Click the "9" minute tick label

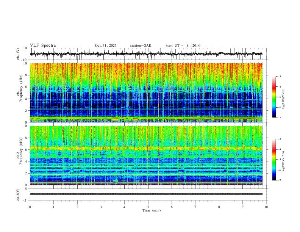pos(242,207)
